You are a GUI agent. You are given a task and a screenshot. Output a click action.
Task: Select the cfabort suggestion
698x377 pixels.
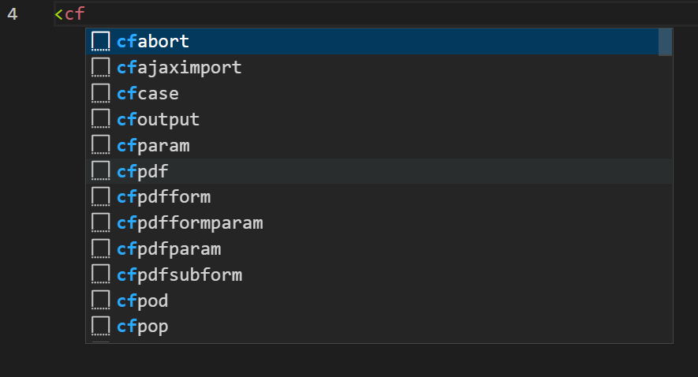(152, 42)
